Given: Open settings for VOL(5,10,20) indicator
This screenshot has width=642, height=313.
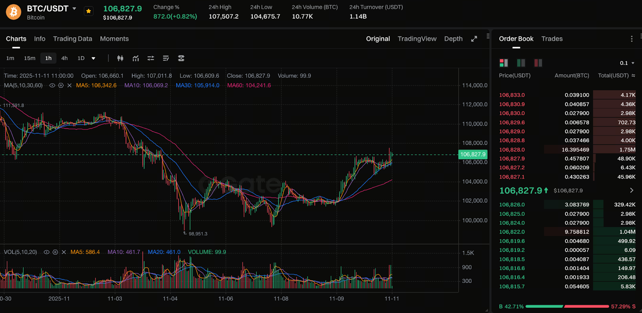Looking at the screenshot, I should pos(55,252).
